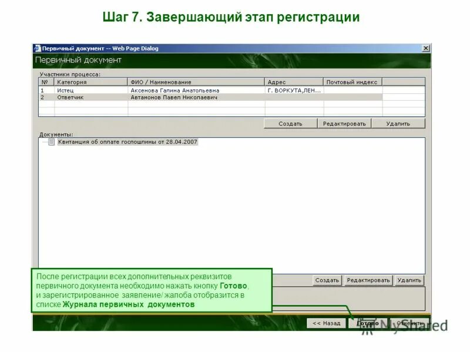Viewport: 470px width, 352px height.
Task: Click Удалить button under participants table
Action: coord(398,124)
